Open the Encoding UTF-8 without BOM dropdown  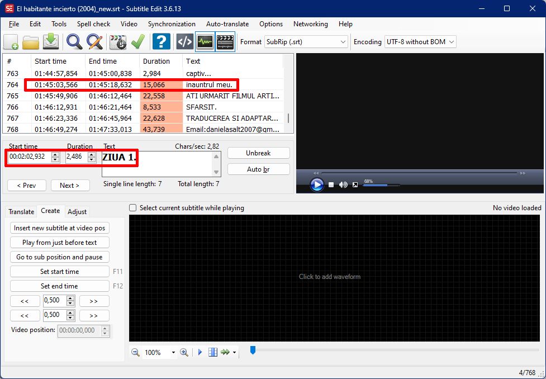(420, 42)
